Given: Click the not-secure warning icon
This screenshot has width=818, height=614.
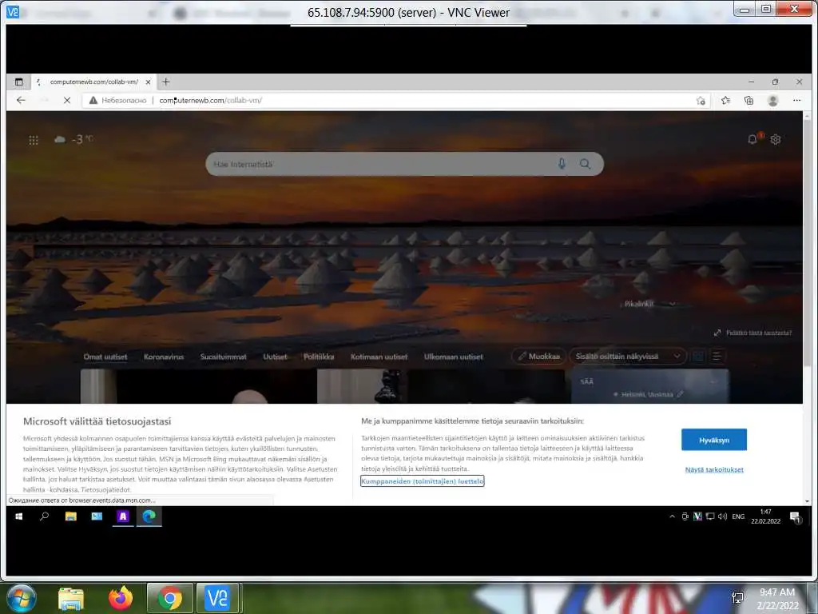Looking at the screenshot, I should [93, 100].
